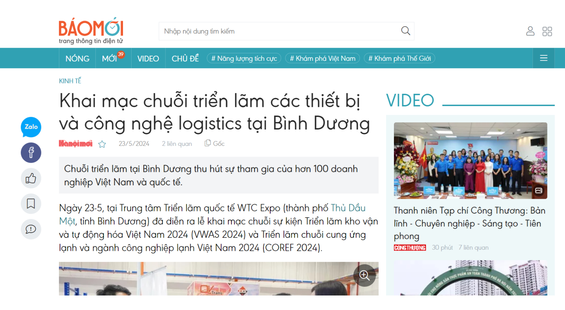Share article via Zalo icon
565x310 pixels.
coord(31,127)
